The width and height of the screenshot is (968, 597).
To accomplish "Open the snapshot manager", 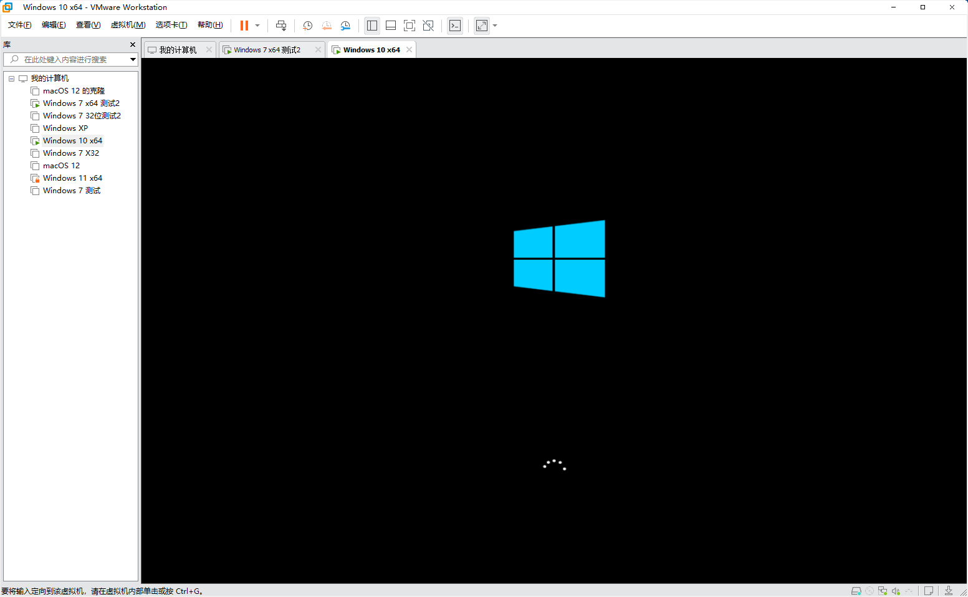I will click(x=345, y=26).
